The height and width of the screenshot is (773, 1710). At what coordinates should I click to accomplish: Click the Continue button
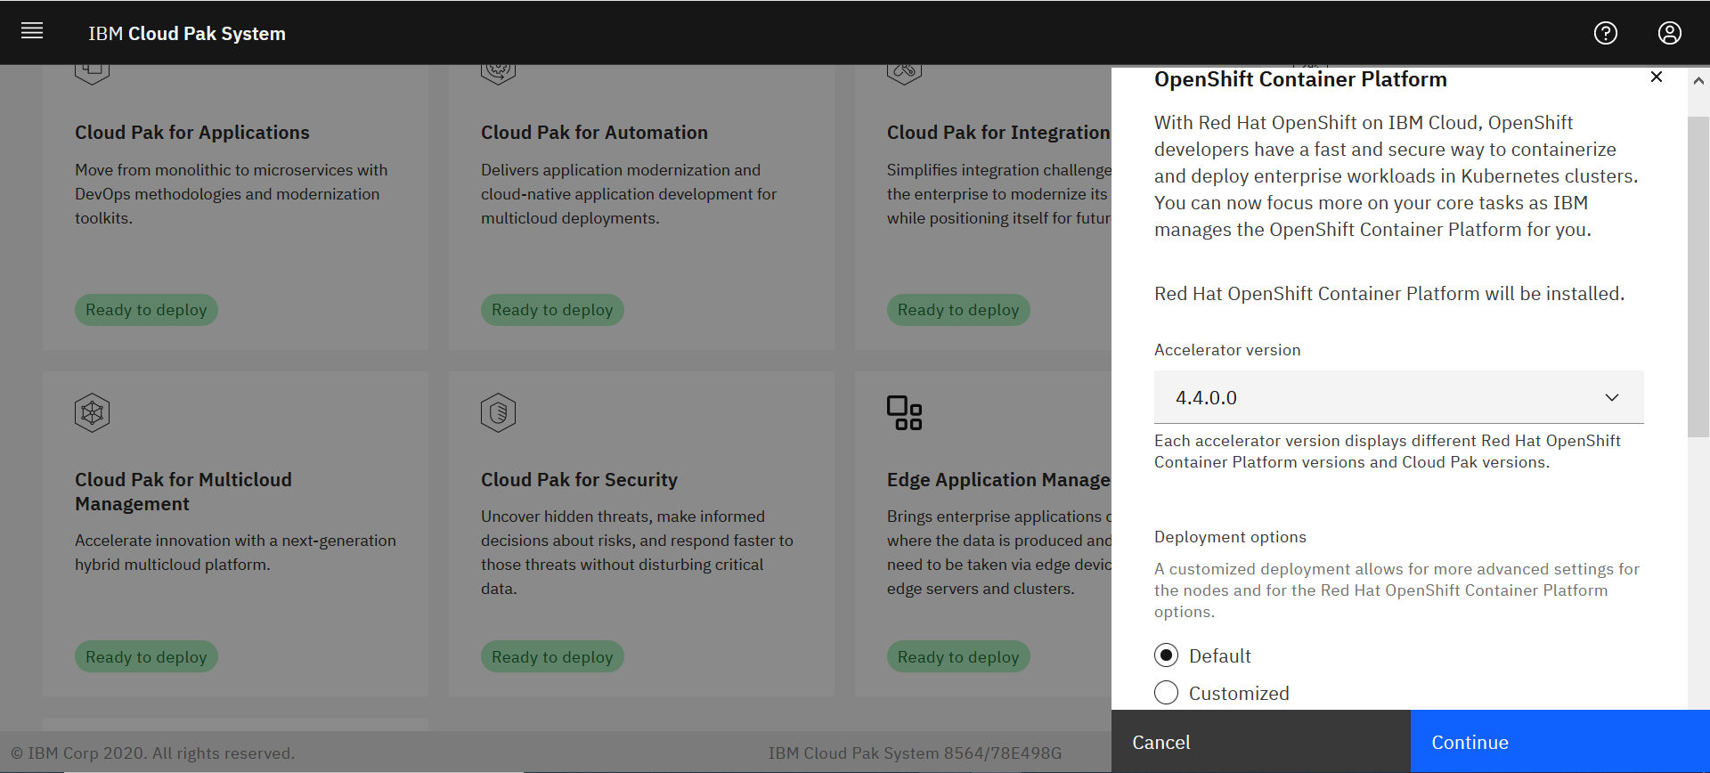coord(1559,742)
